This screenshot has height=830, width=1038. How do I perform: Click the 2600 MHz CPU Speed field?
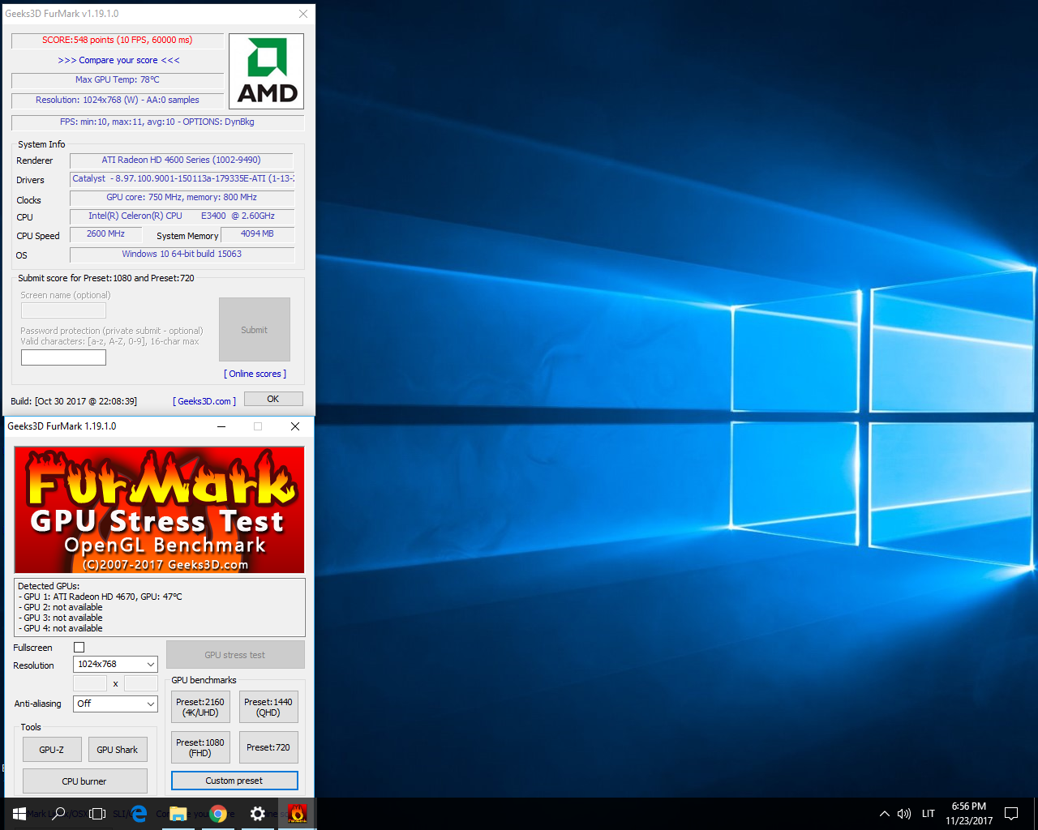[106, 234]
